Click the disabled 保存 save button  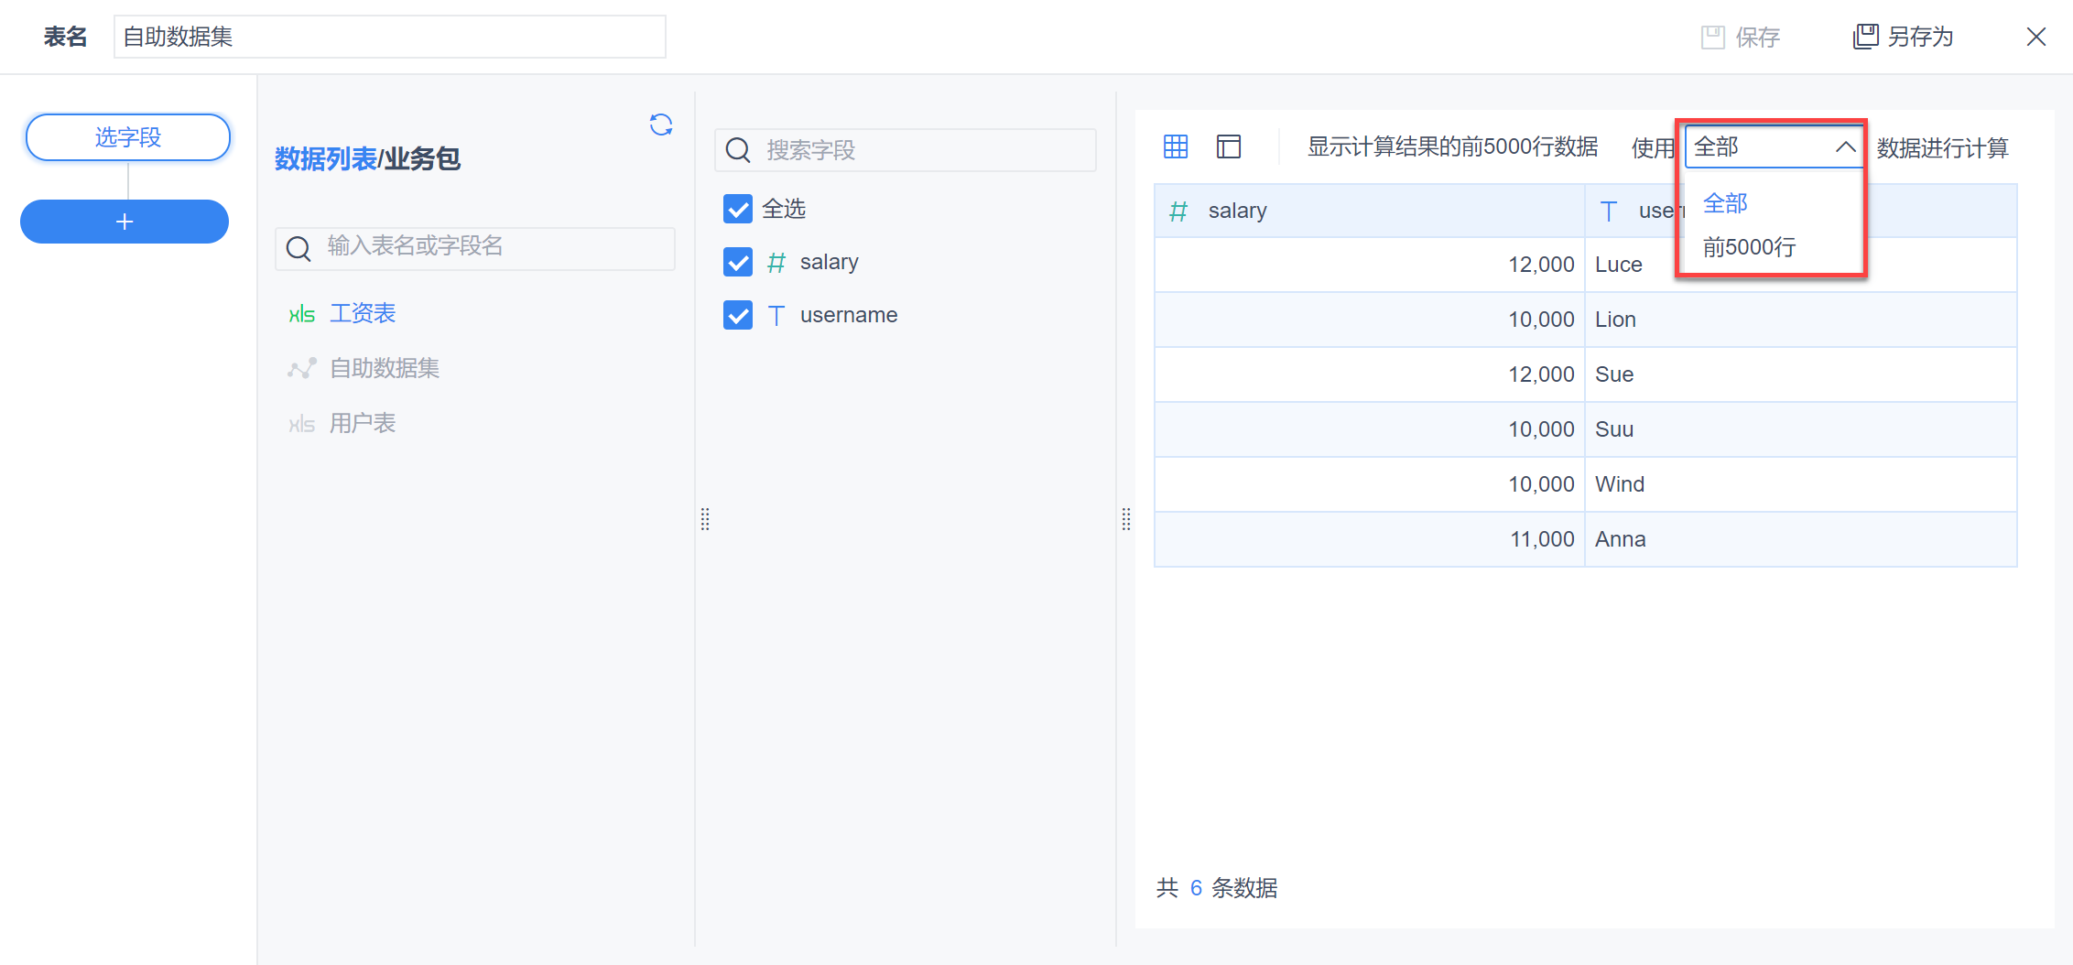pyautogui.click(x=1741, y=37)
